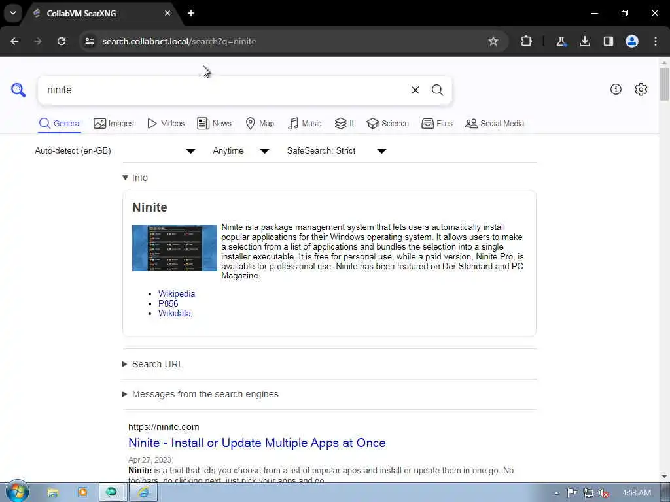Open the tab search dropdown arrow
The image size is (670, 502).
(x=13, y=13)
